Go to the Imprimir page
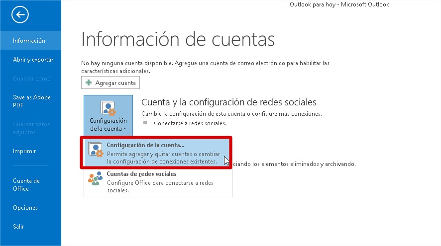 24,151
